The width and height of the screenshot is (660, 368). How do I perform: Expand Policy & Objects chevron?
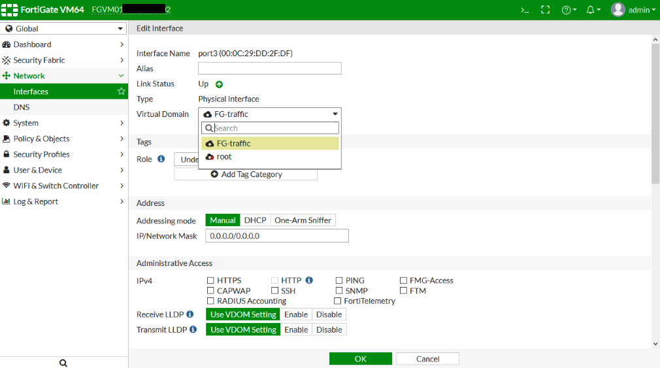(x=122, y=139)
